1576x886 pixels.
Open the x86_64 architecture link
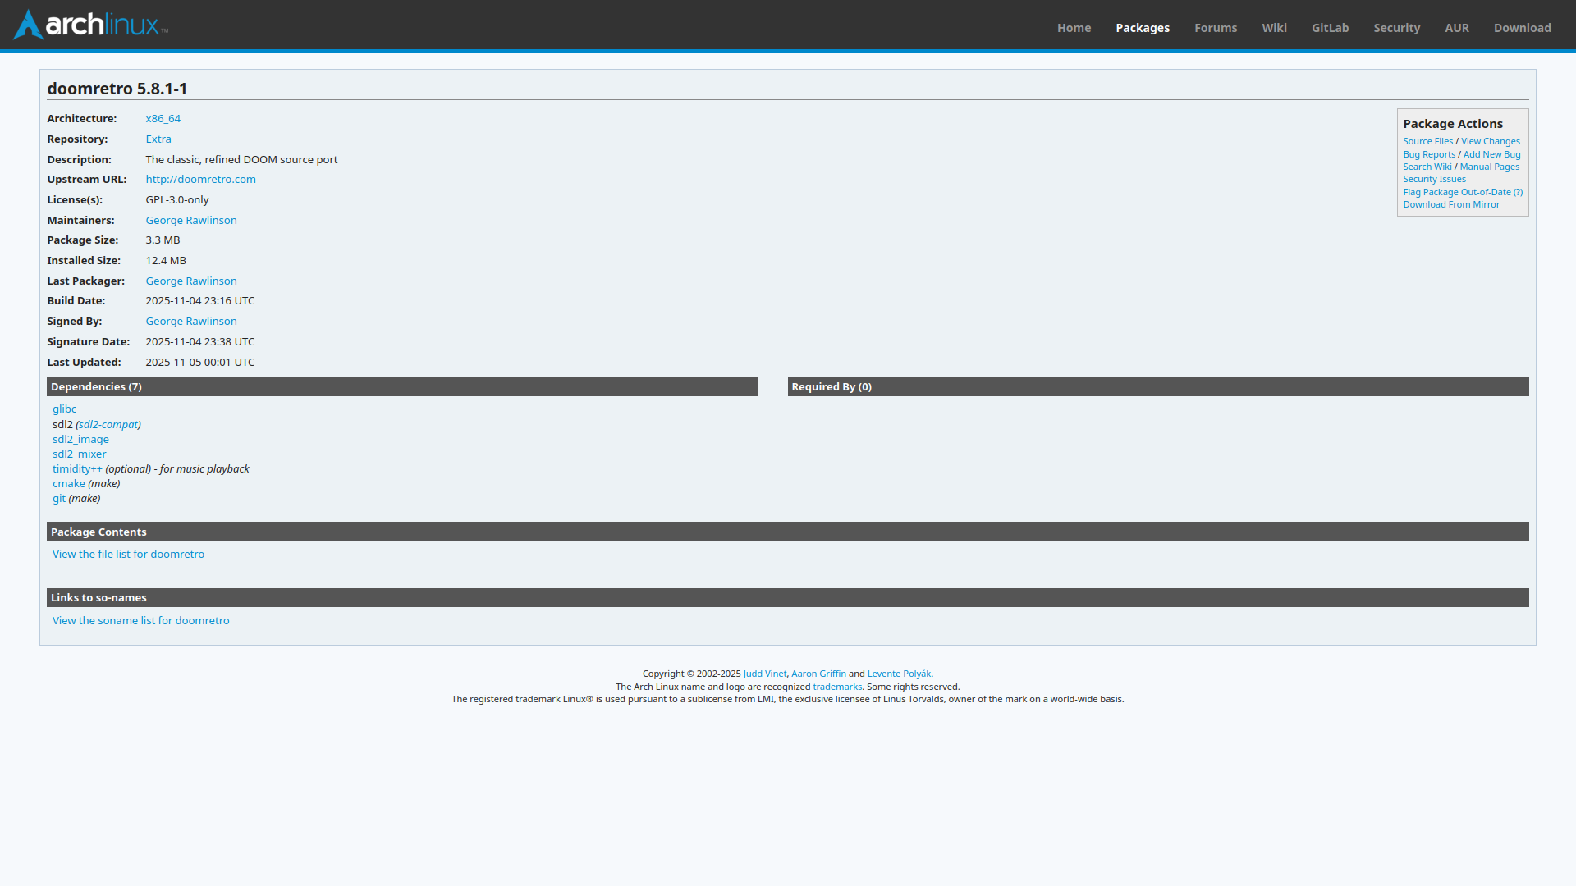tap(163, 119)
